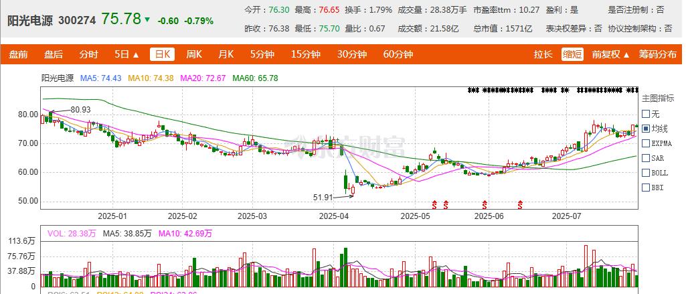This screenshot has height=294, width=686.
Task: Select the 日K daily candlestick tab
Action: point(163,55)
